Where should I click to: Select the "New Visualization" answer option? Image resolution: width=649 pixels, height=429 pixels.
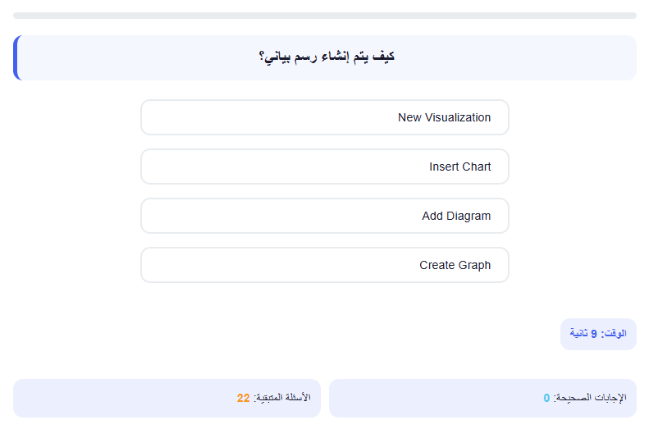pyautogui.click(x=325, y=117)
